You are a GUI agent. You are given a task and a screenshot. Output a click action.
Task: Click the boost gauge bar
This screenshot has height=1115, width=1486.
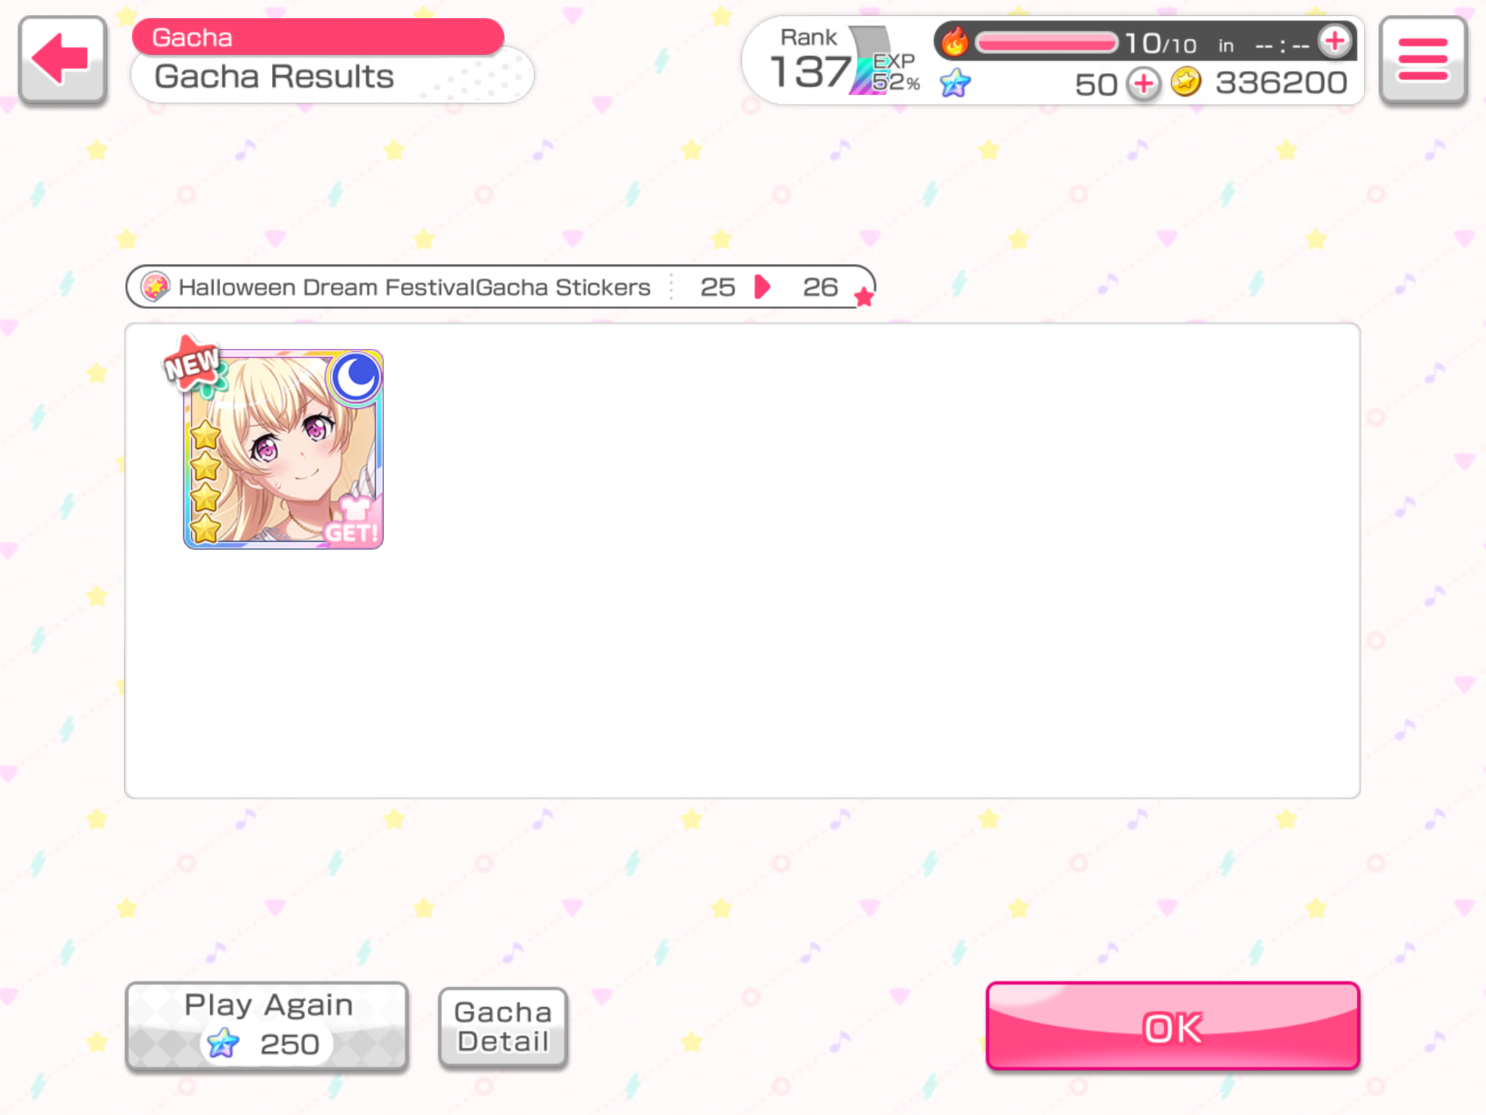pos(1046,43)
